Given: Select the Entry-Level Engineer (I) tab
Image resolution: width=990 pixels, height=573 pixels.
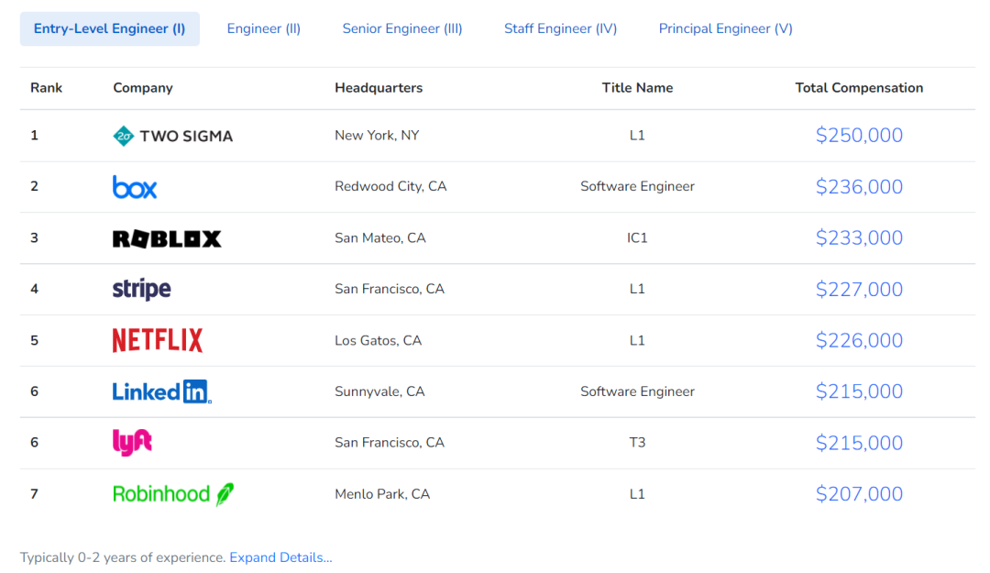Looking at the screenshot, I should pos(110,28).
